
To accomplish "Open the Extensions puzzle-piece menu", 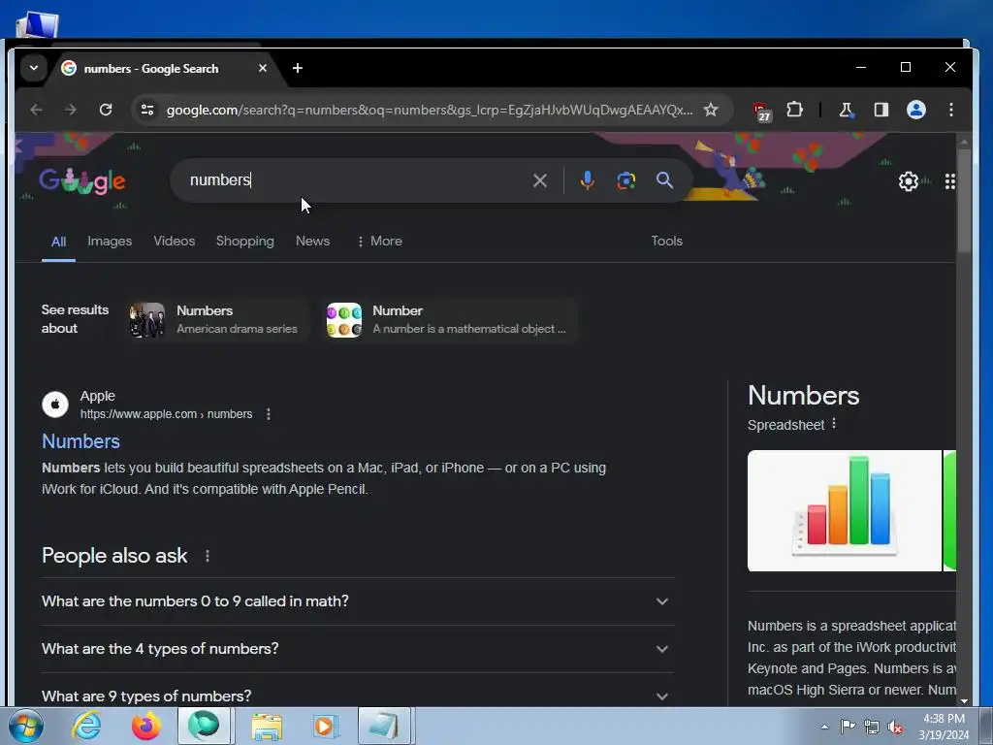I will [x=794, y=110].
